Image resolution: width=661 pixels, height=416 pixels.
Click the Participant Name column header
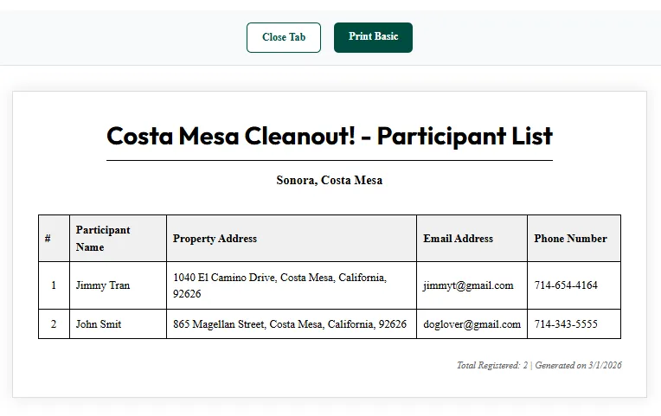pos(118,239)
